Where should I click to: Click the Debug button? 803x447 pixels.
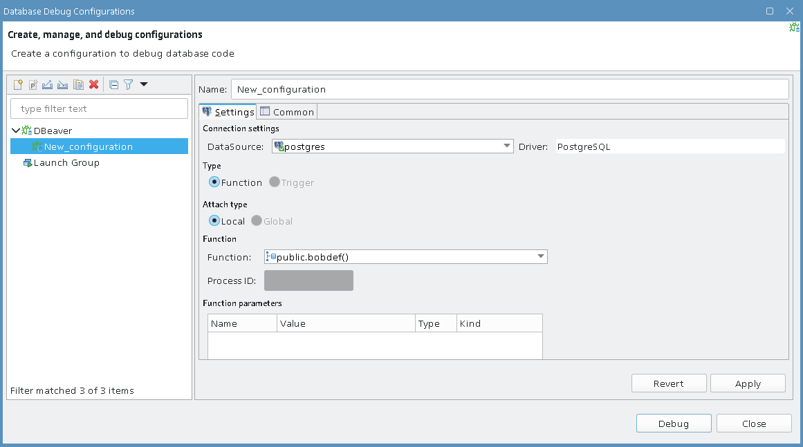click(674, 424)
